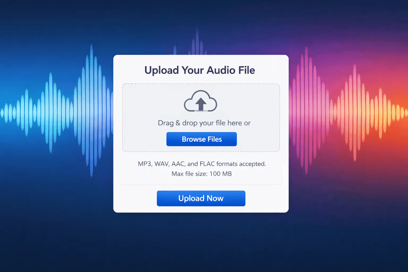Click the 'Upload Your Audio File' heading
The width and height of the screenshot is (408, 272).
click(200, 70)
